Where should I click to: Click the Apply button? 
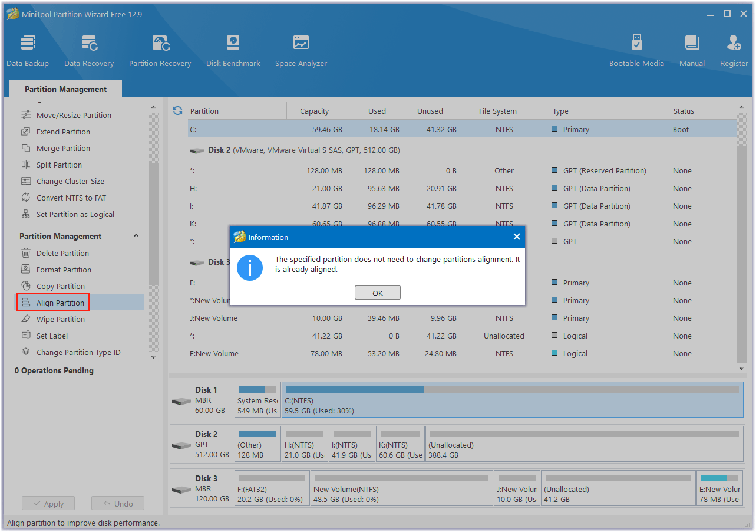pos(48,504)
